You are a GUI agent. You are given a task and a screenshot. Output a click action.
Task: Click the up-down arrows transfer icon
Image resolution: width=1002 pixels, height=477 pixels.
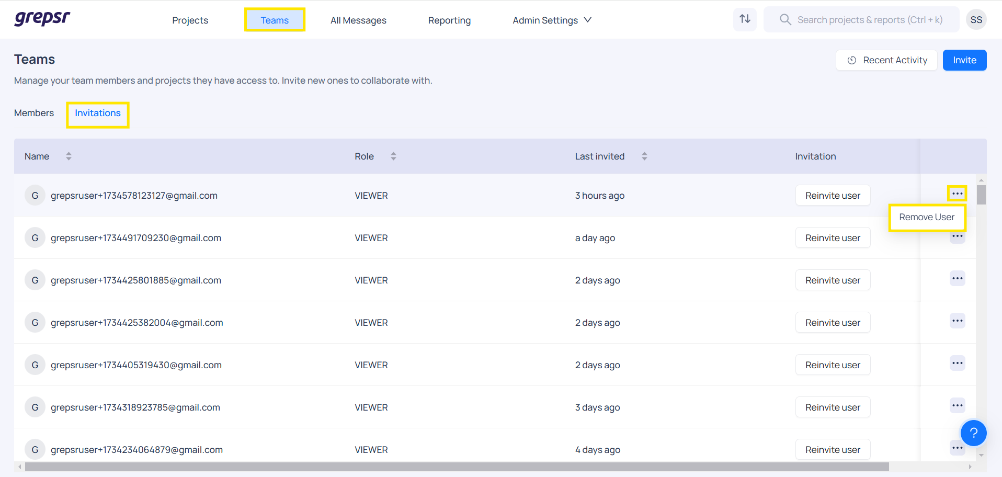[745, 19]
